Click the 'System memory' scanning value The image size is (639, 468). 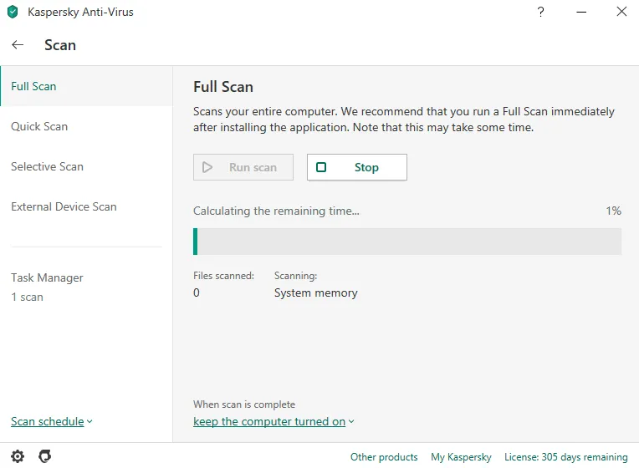pos(316,292)
